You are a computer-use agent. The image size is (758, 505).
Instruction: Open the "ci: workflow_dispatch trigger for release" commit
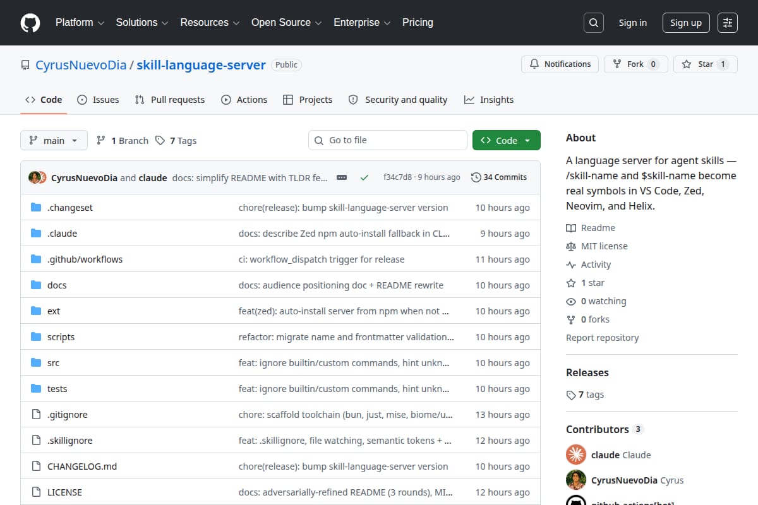tap(322, 259)
